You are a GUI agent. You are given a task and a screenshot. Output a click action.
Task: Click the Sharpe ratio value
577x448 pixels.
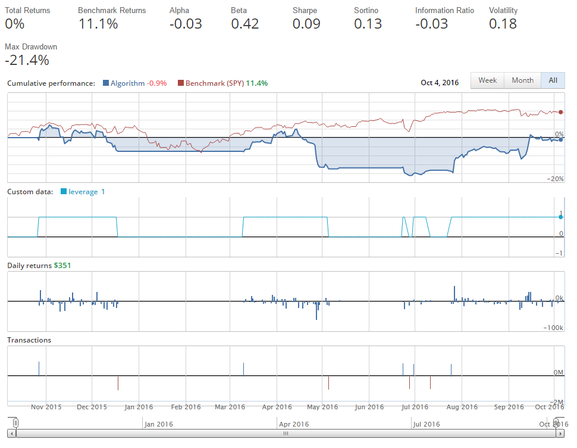tap(306, 24)
